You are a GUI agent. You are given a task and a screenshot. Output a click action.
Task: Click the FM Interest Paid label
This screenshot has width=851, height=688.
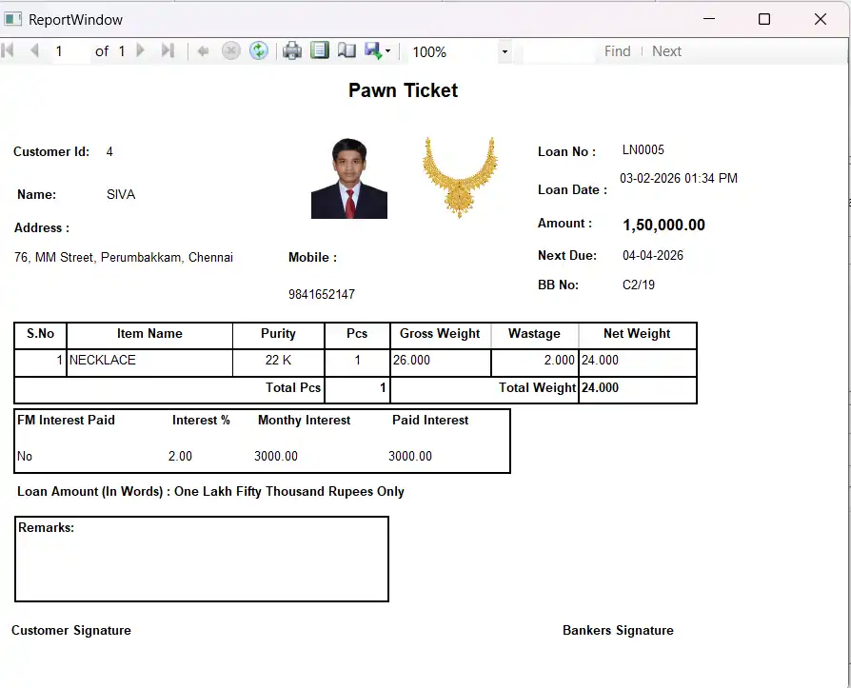pos(66,420)
